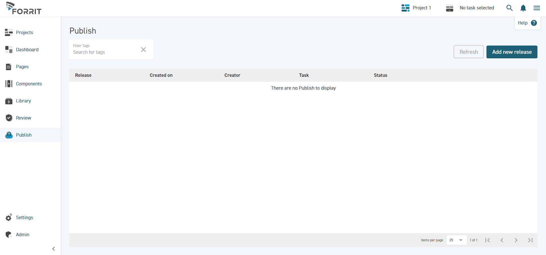Screen dimensions: 546x255
Task: Open the Pages menu item
Action: pos(30,67)
